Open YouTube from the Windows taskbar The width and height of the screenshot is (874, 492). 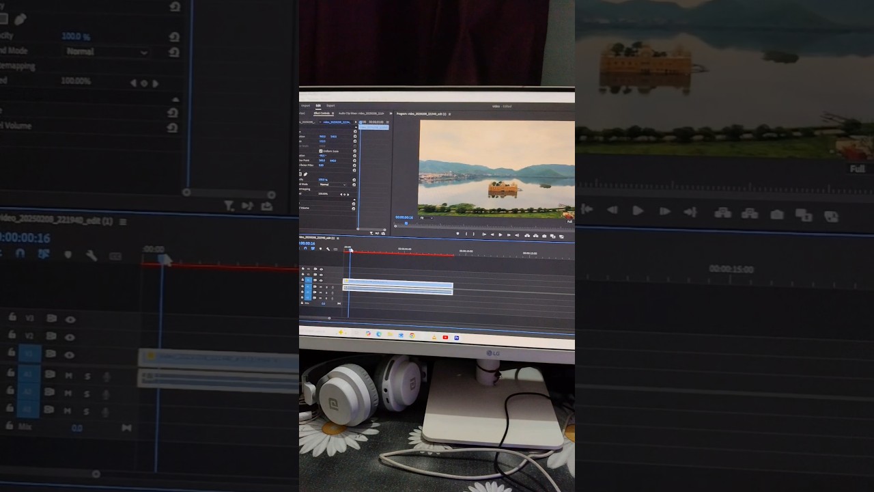click(x=445, y=337)
